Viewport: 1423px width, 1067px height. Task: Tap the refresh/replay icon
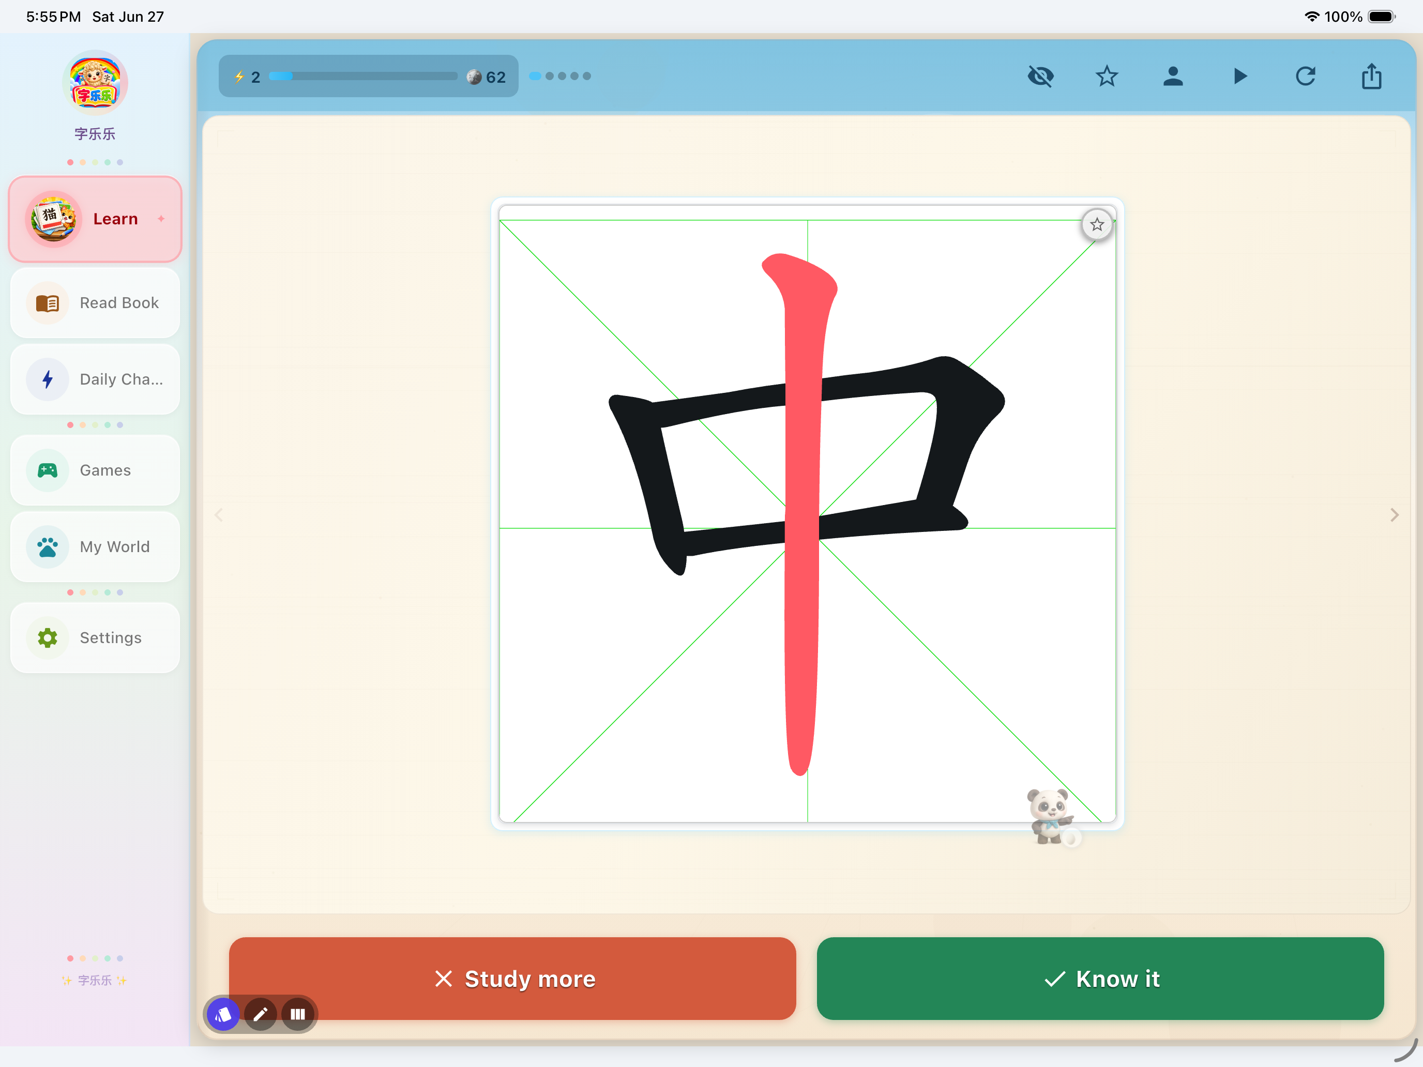pos(1305,77)
